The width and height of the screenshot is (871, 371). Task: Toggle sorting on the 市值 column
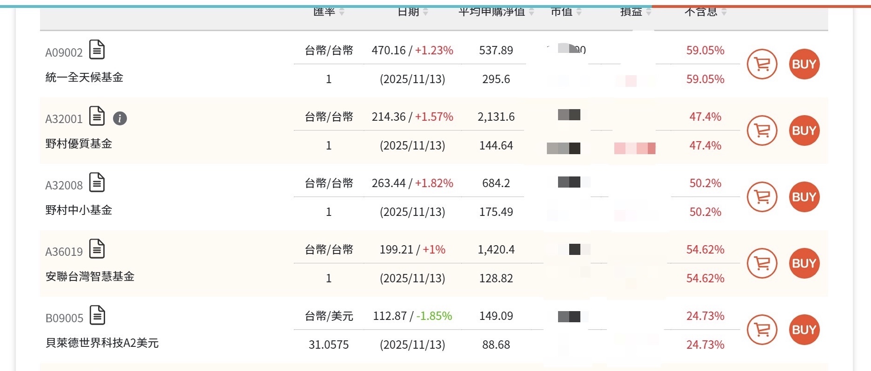578,13
